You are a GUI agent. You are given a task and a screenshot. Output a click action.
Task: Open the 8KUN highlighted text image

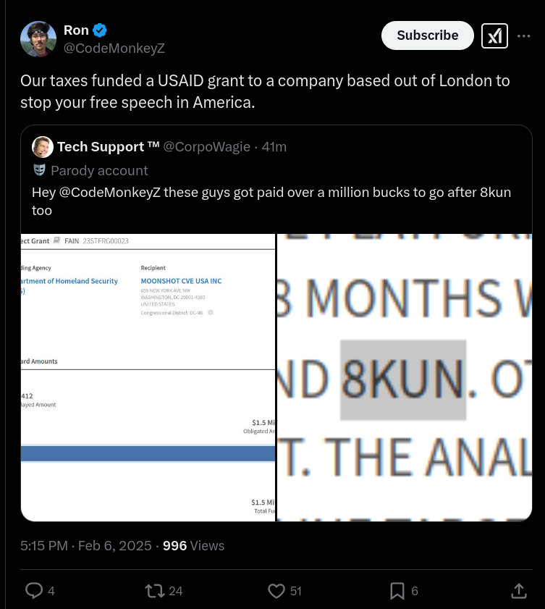[404, 377]
